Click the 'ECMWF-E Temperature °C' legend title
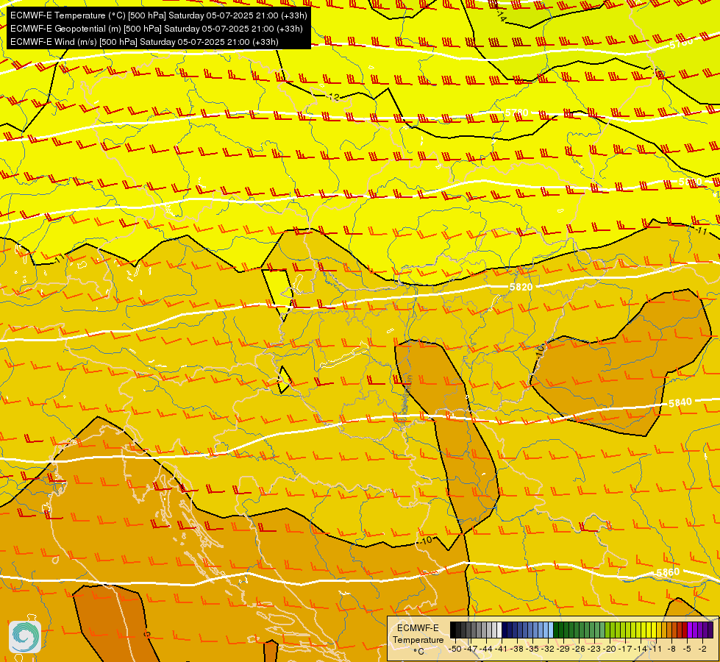Image resolution: width=720 pixels, height=662 pixels. pyautogui.click(x=418, y=639)
